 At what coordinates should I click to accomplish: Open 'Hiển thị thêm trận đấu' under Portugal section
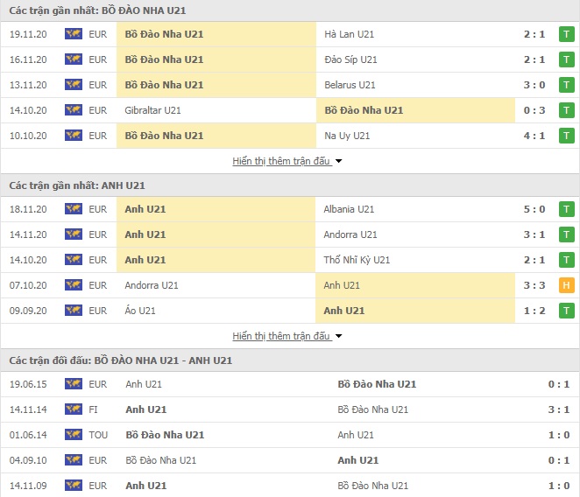tap(281, 161)
